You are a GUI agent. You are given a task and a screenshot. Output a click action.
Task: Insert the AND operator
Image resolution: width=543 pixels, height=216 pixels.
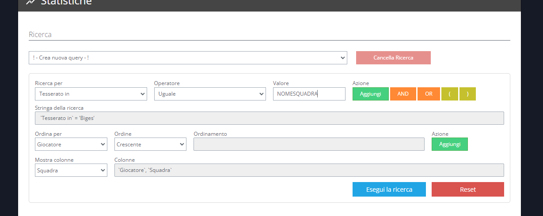coord(403,94)
